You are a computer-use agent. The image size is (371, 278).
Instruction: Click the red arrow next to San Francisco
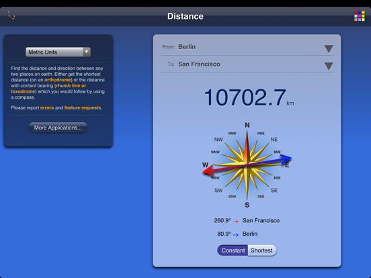coord(235,222)
